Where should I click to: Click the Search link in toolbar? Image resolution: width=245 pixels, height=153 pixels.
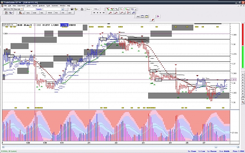[x=39, y=9]
